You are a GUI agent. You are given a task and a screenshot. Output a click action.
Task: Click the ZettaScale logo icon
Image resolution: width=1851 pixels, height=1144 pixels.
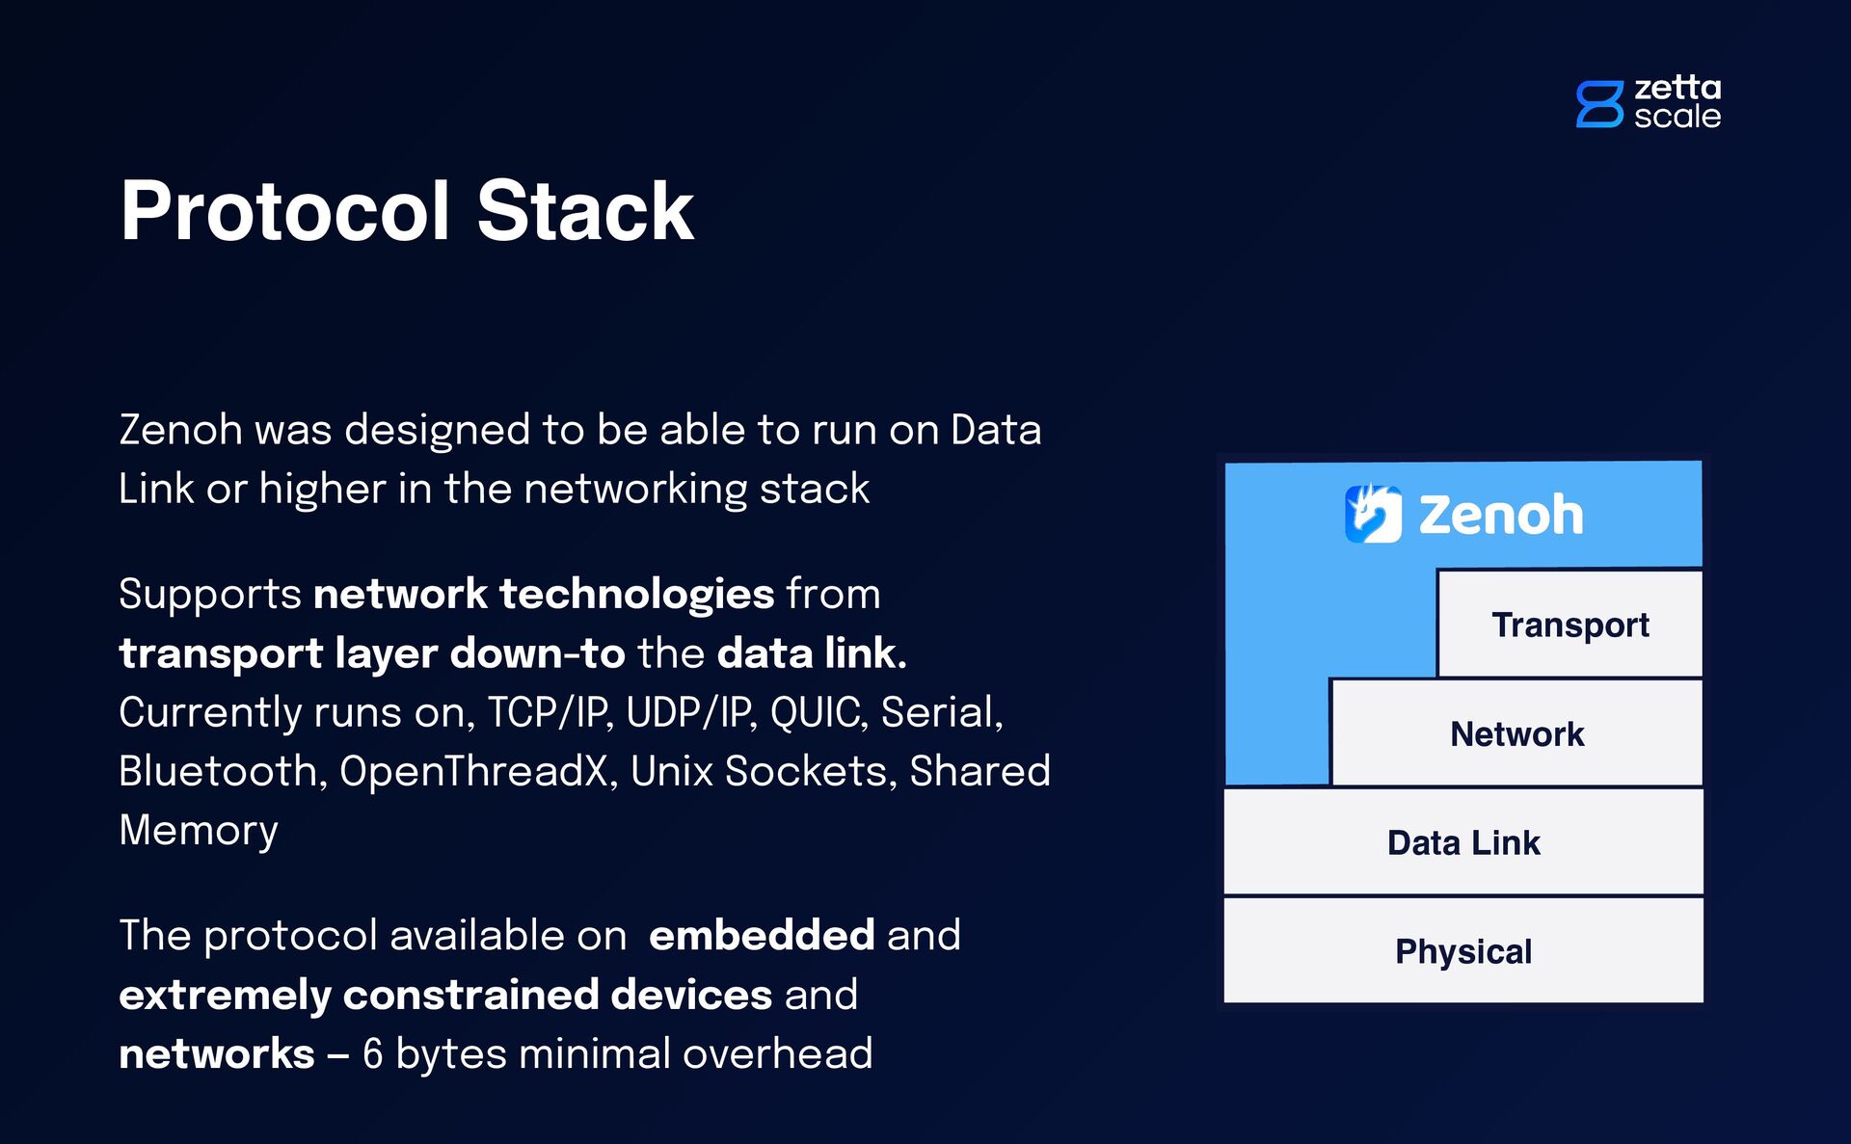coord(1599,104)
